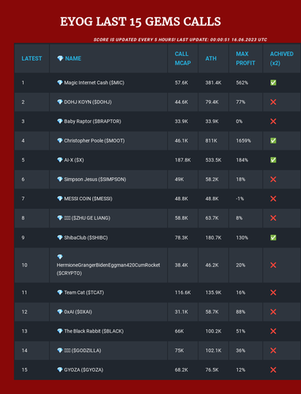This screenshot has height=394, width=301.
Task: Click the red cross in Simpson Jesus row
Action: (273, 180)
